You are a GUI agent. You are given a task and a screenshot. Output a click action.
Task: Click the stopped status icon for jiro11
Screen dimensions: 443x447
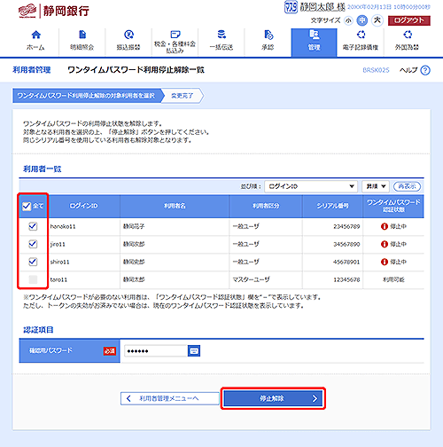click(385, 244)
